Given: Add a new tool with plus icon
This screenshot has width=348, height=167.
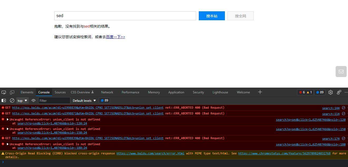Looking at the screenshot, I should (260, 92).
